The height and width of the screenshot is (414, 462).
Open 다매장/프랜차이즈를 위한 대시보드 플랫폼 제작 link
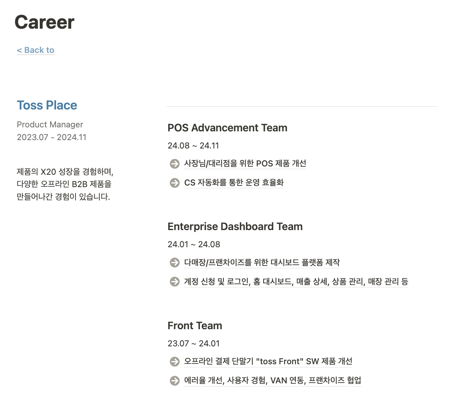[262, 262]
